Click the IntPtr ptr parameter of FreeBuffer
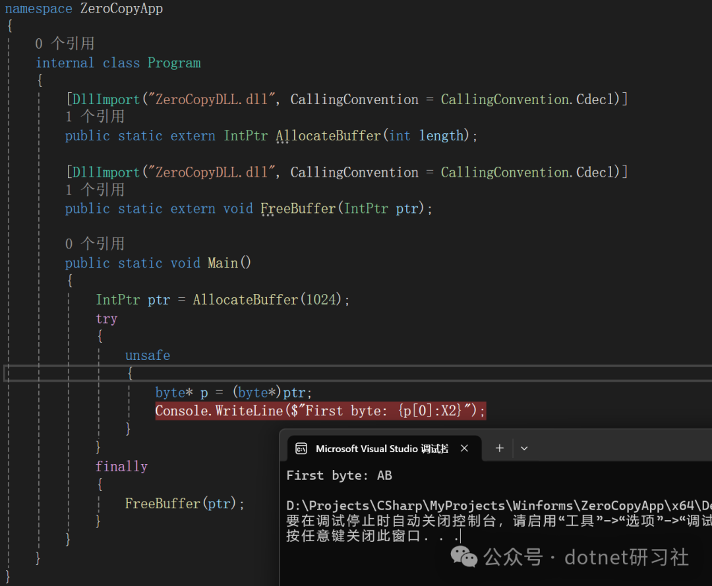This screenshot has width=712, height=586. 381,208
